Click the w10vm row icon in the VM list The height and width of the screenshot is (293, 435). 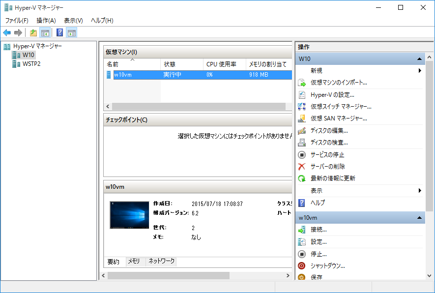tap(109, 75)
